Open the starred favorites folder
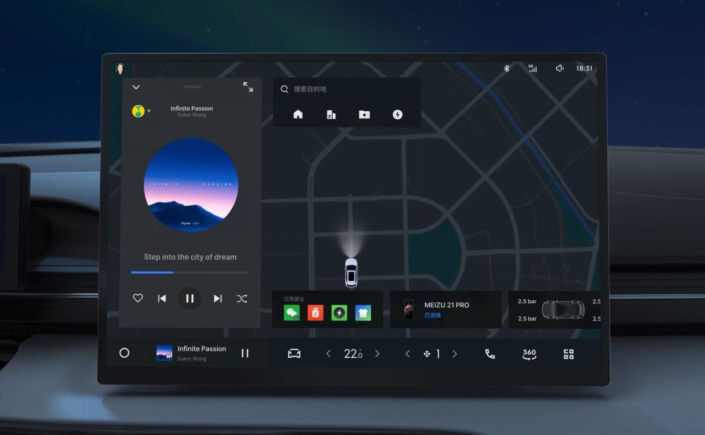 click(x=364, y=115)
